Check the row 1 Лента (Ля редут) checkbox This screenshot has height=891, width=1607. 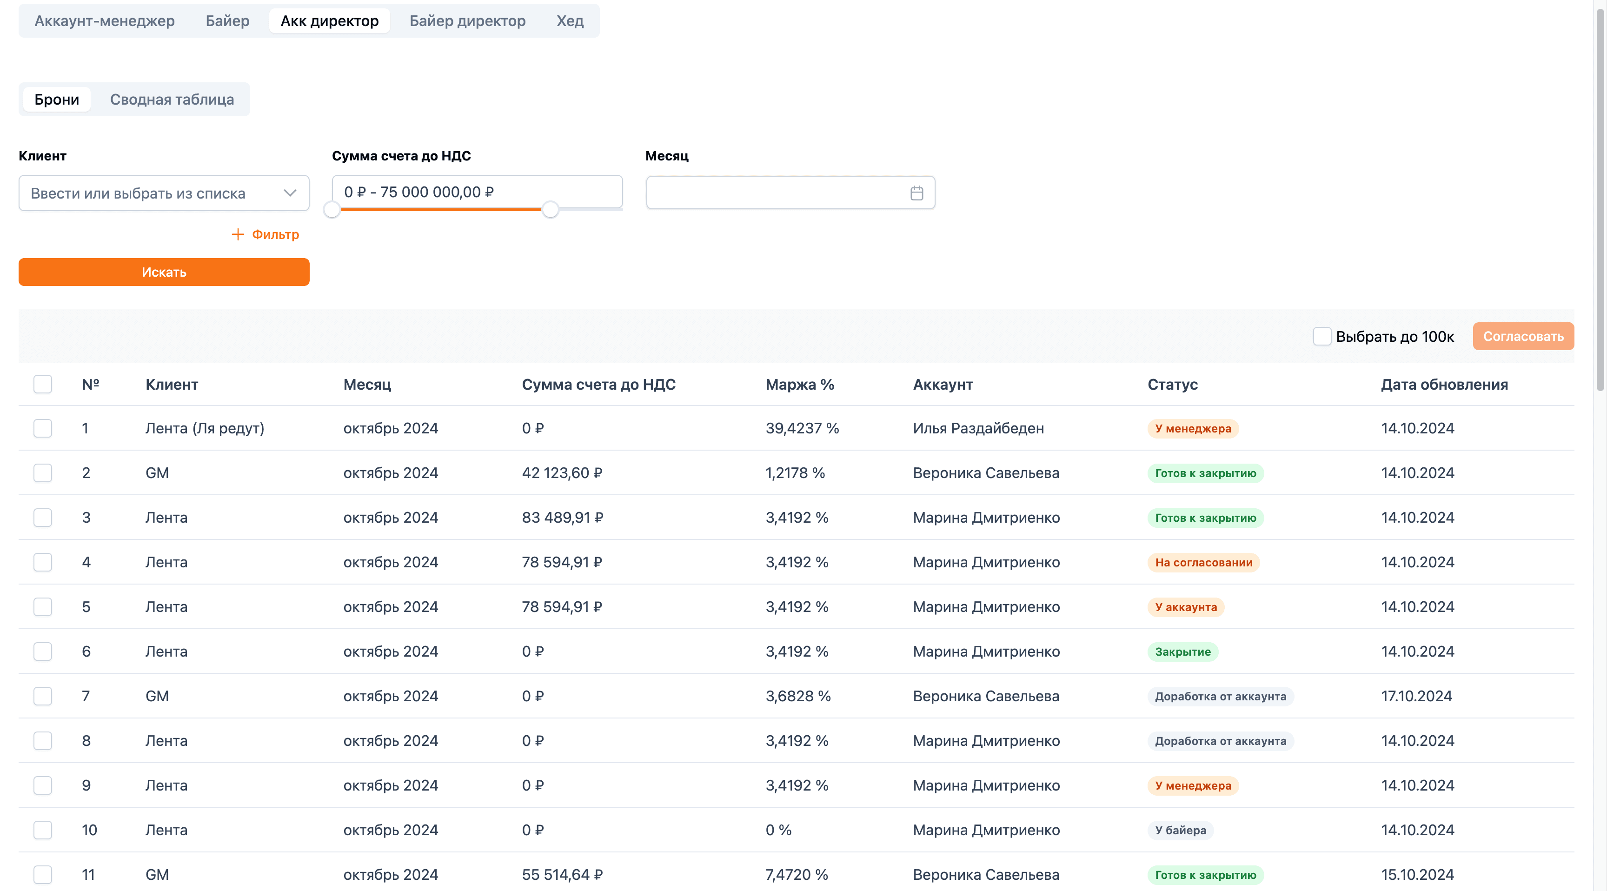click(42, 428)
